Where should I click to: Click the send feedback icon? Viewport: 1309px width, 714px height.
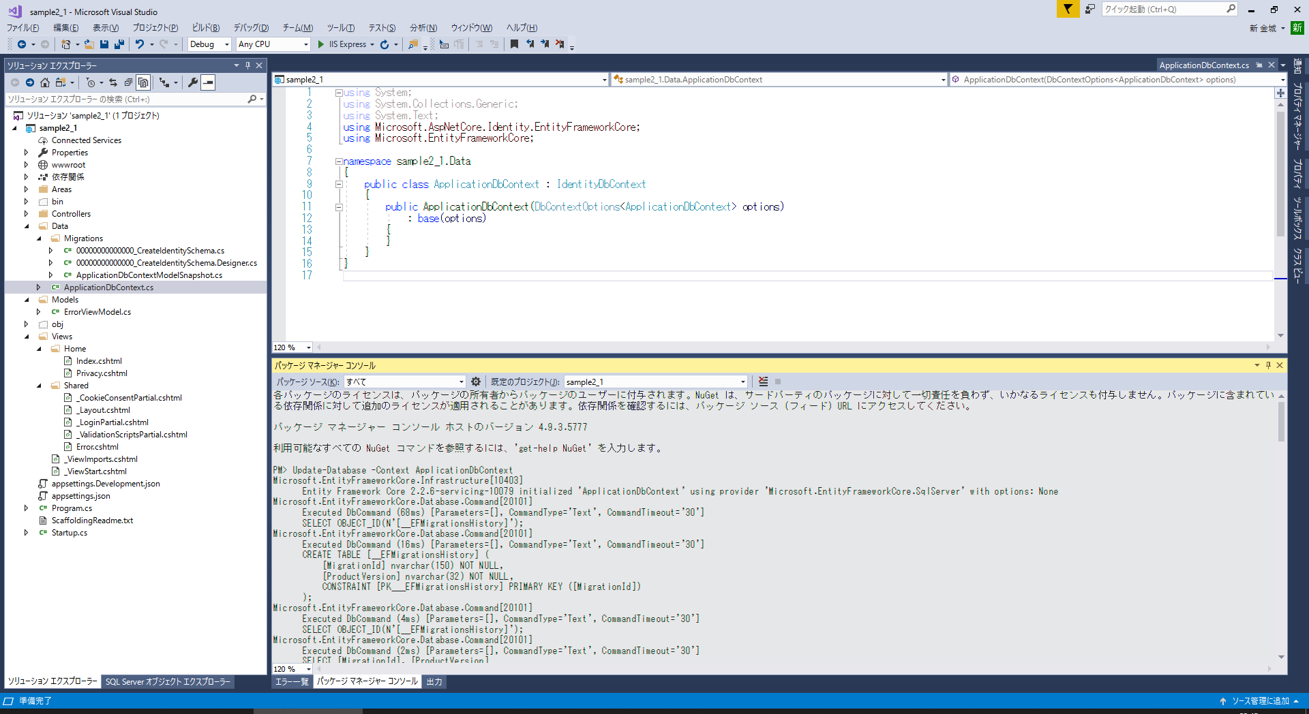point(1090,9)
